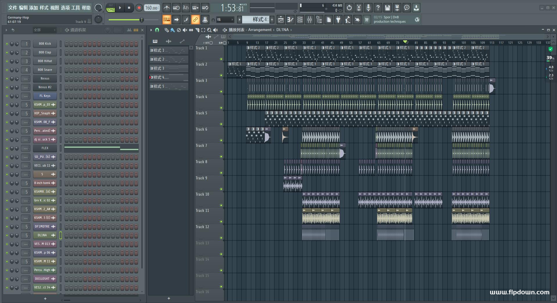Toggle the metronome icon
This screenshot has height=303, width=557.
coord(167,8)
